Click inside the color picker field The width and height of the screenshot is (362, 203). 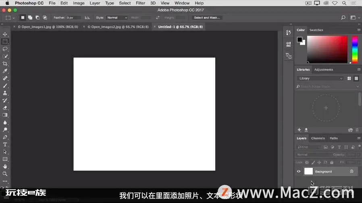click(x=327, y=49)
